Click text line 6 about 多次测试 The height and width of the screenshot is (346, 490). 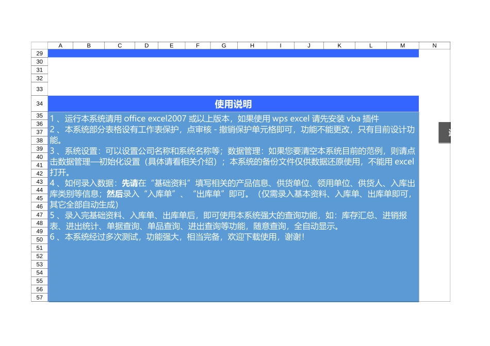point(177,237)
